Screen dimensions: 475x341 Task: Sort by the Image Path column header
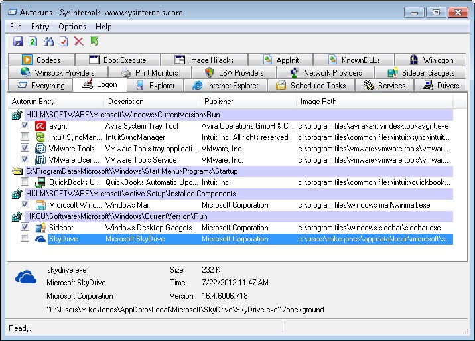click(318, 102)
